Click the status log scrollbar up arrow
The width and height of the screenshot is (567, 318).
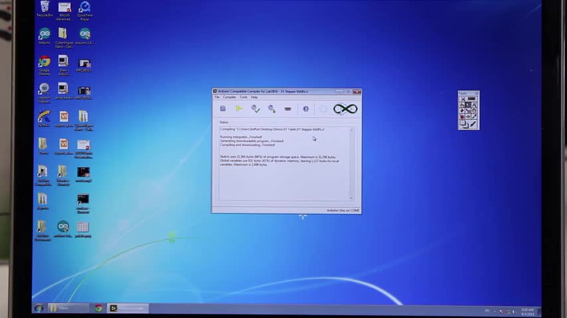(x=351, y=130)
